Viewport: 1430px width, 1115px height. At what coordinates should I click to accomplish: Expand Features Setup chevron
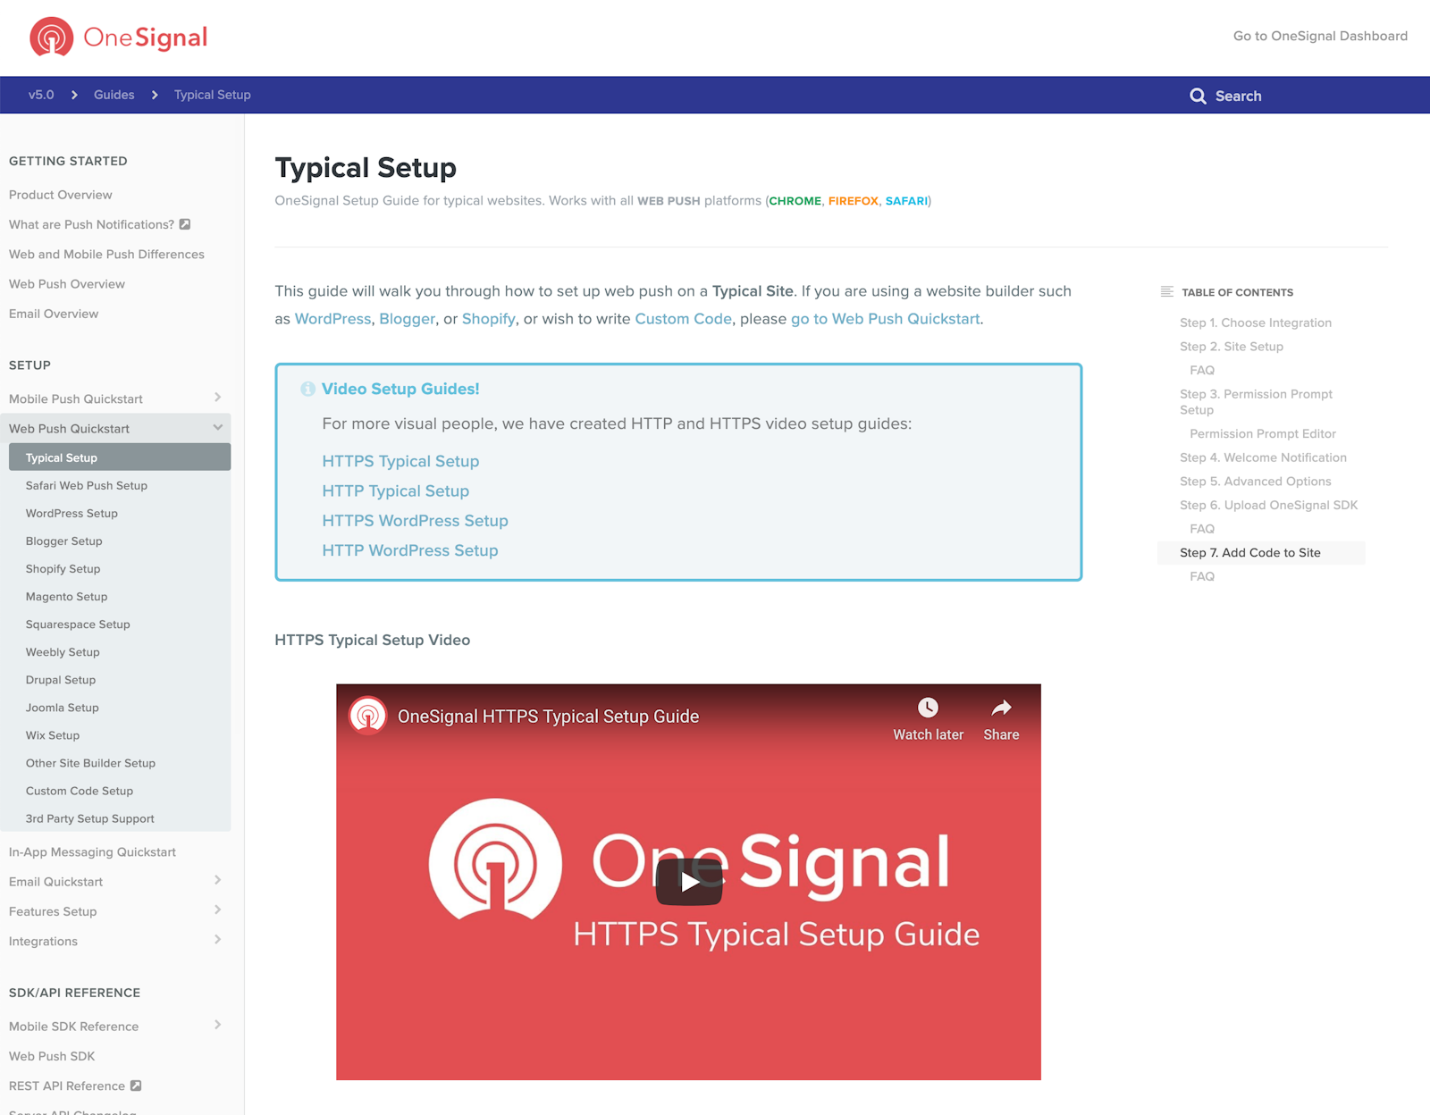[x=217, y=910]
